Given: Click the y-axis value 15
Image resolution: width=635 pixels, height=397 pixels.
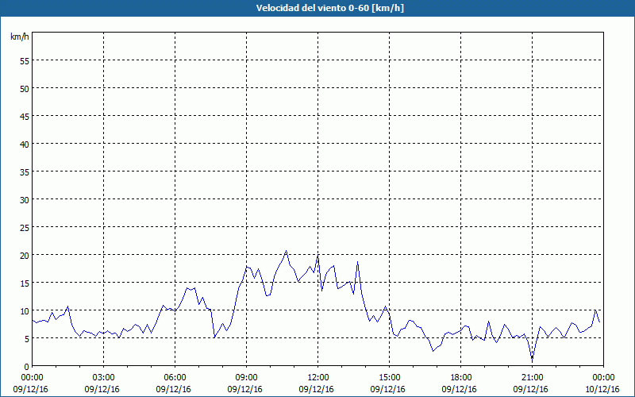Looking at the screenshot, I should [x=25, y=283].
